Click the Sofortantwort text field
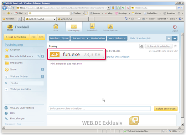This screenshot has height=135, width=186. 100,108
